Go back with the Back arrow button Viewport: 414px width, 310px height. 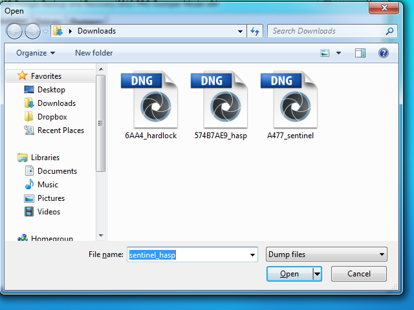[14, 31]
